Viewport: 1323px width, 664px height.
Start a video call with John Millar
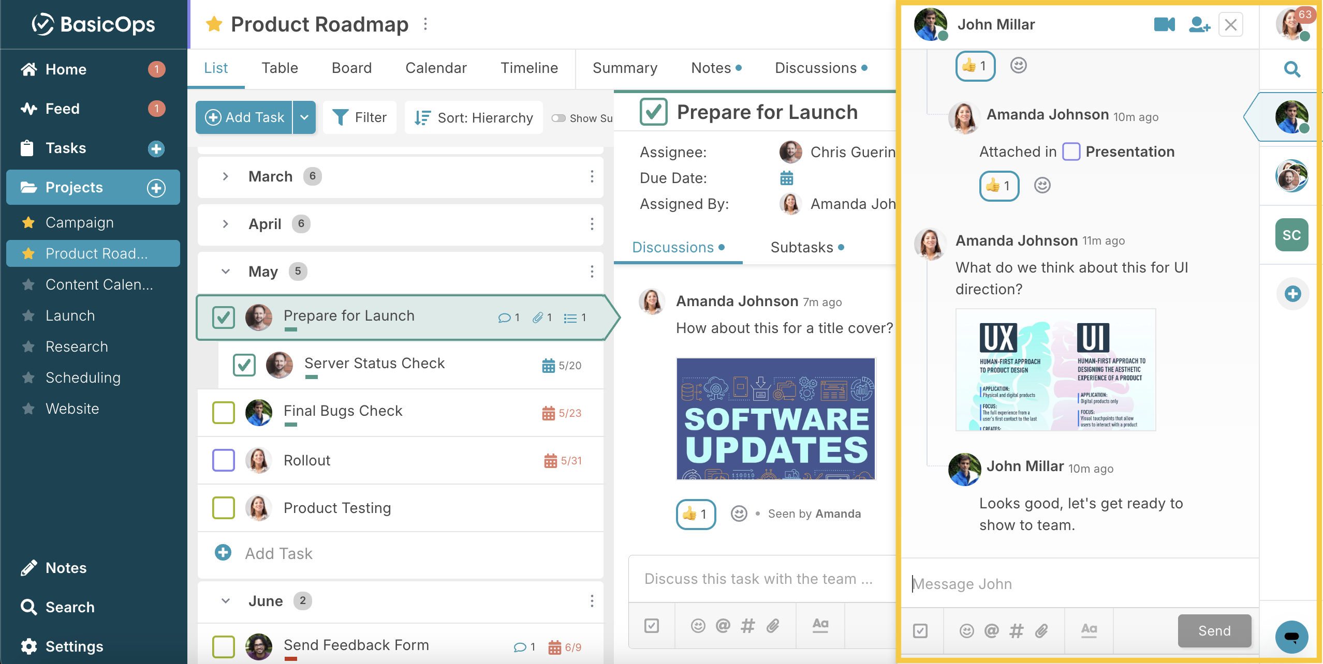[1164, 24]
